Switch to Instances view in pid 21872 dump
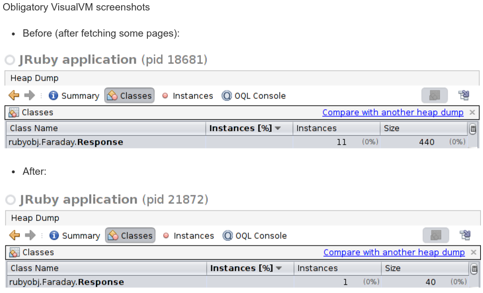Image resolution: width=483 pixels, height=293 pixels. point(188,236)
